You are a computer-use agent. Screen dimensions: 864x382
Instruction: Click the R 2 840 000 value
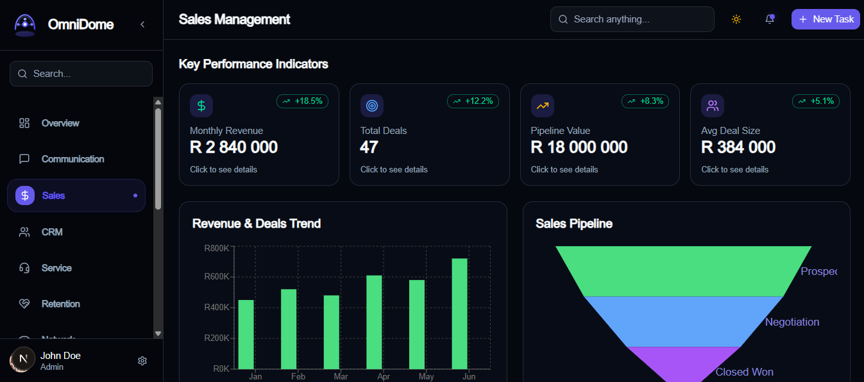coord(234,147)
